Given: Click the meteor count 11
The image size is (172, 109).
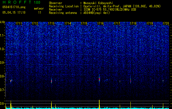Looking at the screenshot, I should click(x=40, y=13).
